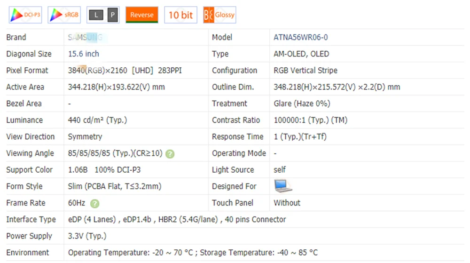
Task: Click the 440 cd/m² luminance value
Action: pyautogui.click(x=97, y=120)
